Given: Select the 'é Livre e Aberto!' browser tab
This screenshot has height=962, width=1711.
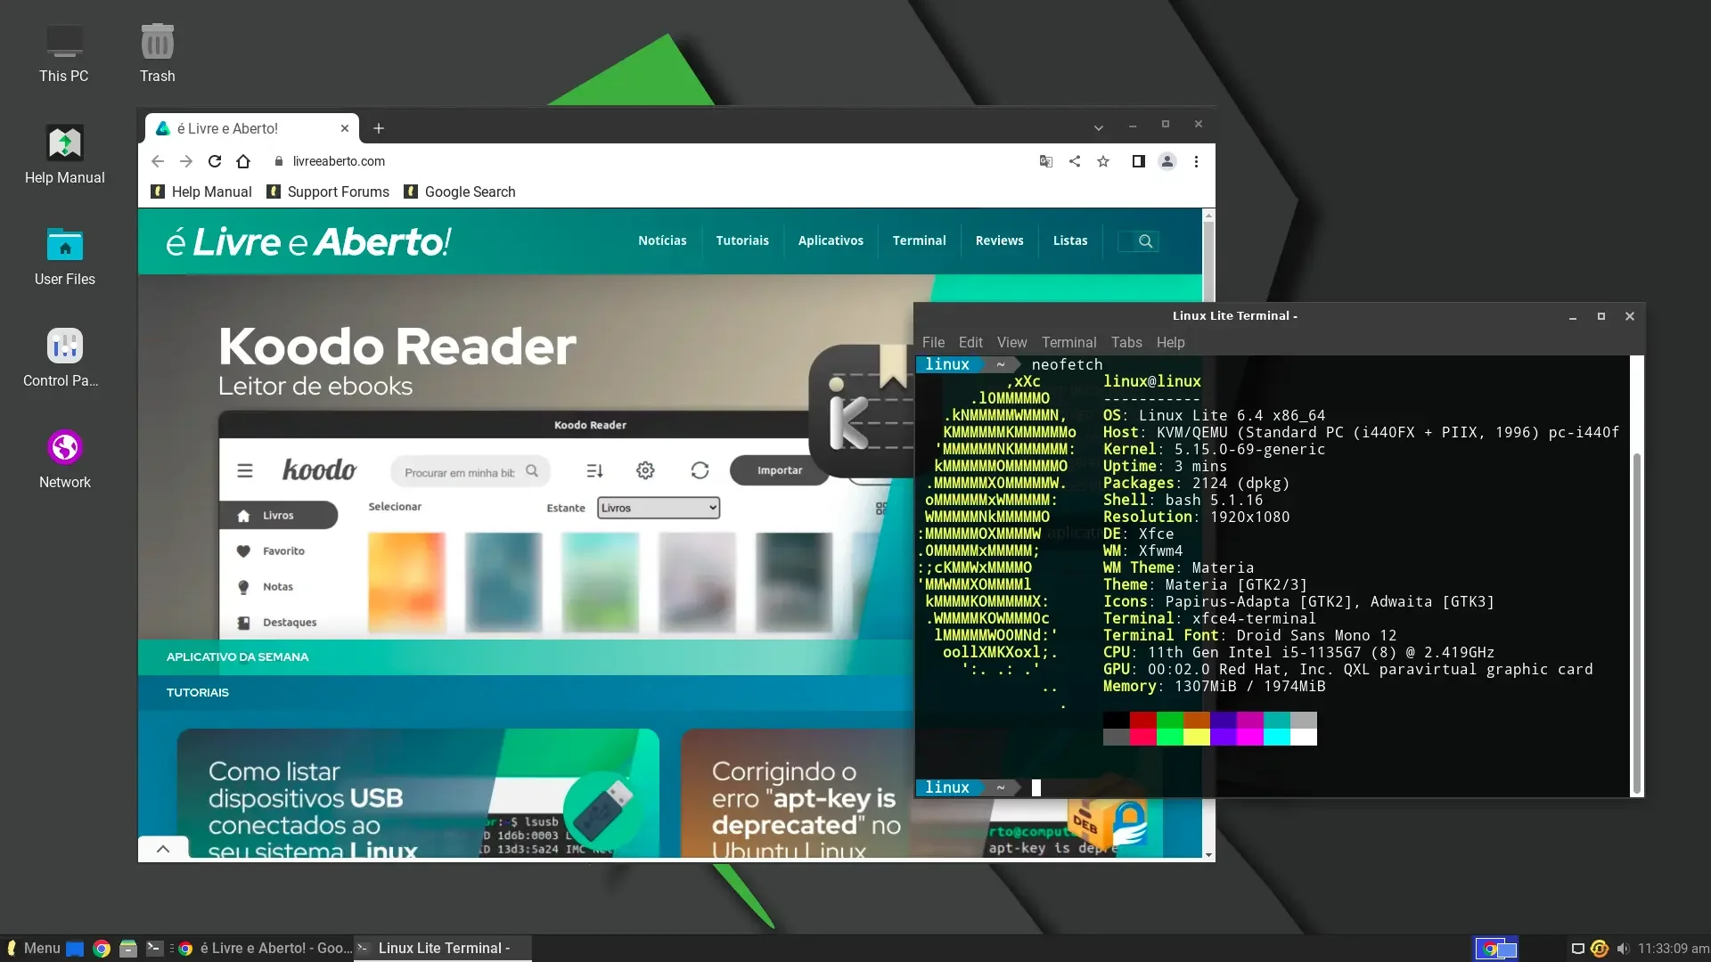Looking at the screenshot, I should (252, 128).
